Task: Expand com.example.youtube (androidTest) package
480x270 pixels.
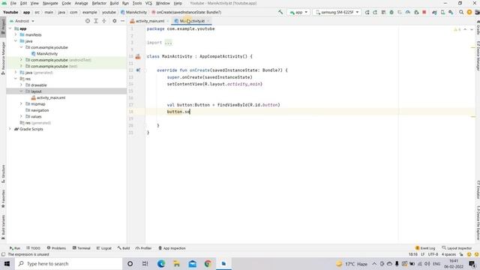Action: (x=21, y=60)
